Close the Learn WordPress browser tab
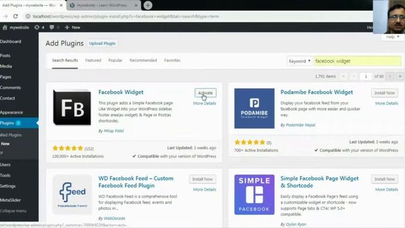The width and height of the screenshot is (405, 228). tap(136, 5)
